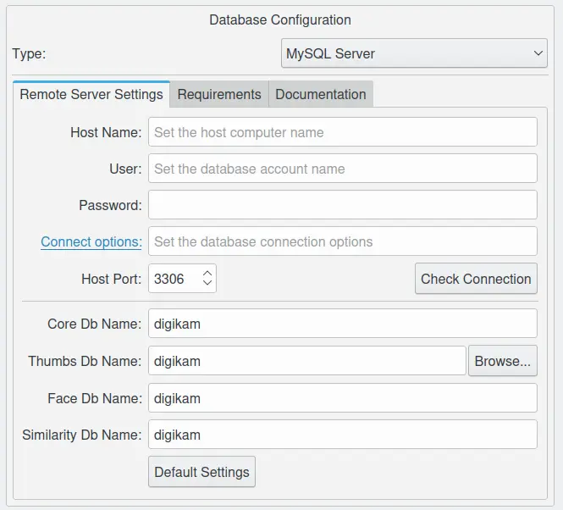
Task: Focus the User account name field
Action: 343,169
